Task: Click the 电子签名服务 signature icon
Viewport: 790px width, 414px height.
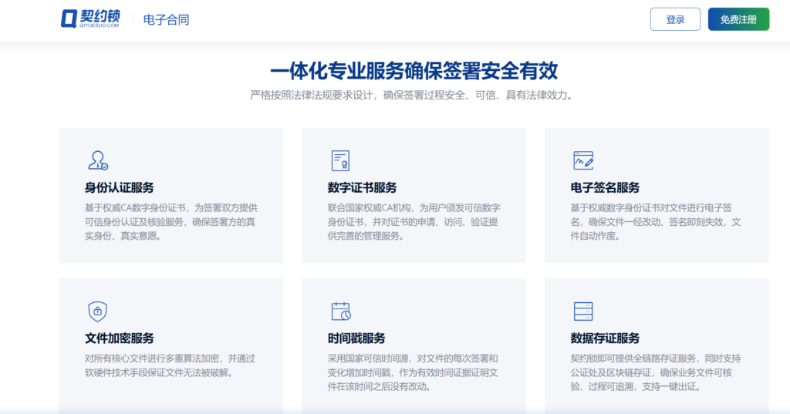Action: tap(583, 160)
